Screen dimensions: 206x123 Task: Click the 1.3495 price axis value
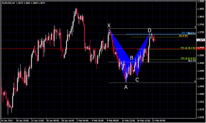201,71
